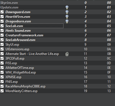Toggle the MoreNastyCritters.esp checkbox
Image resolution: width=115 pixels, height=106 pixels.
(x=2, y=91)
